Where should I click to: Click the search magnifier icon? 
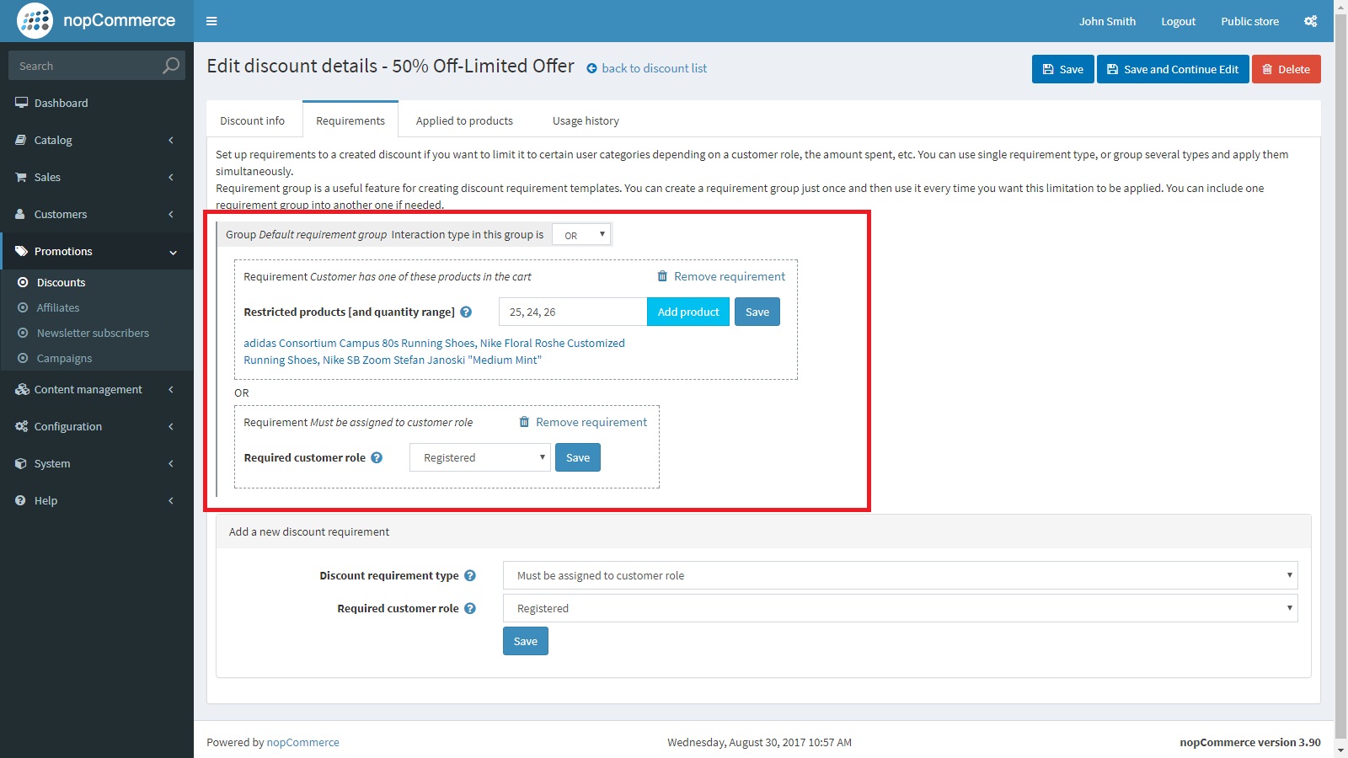point(171,65)
